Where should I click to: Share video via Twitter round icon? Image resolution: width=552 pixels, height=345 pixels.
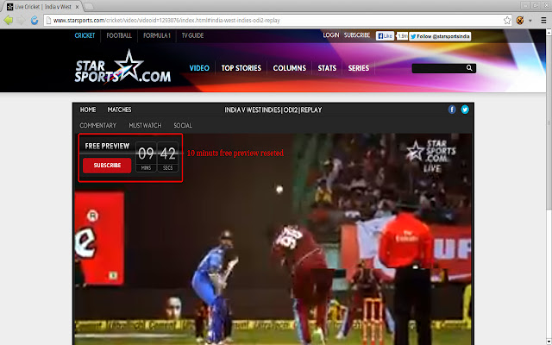pos(465,110)
